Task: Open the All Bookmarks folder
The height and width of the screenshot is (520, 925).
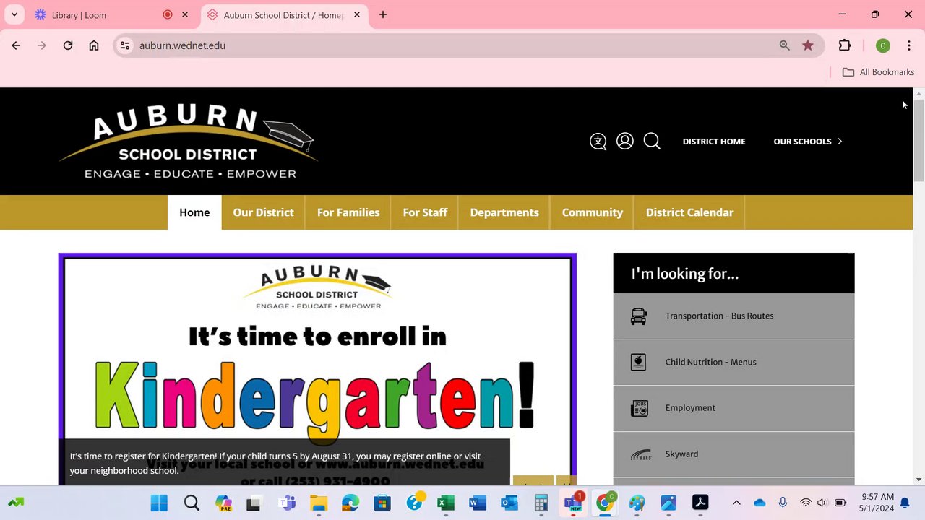Action: click(x=878, y=72)
